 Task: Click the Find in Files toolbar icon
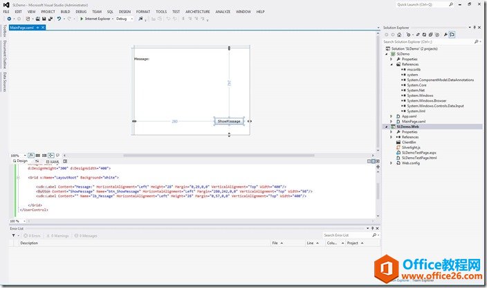140,19
